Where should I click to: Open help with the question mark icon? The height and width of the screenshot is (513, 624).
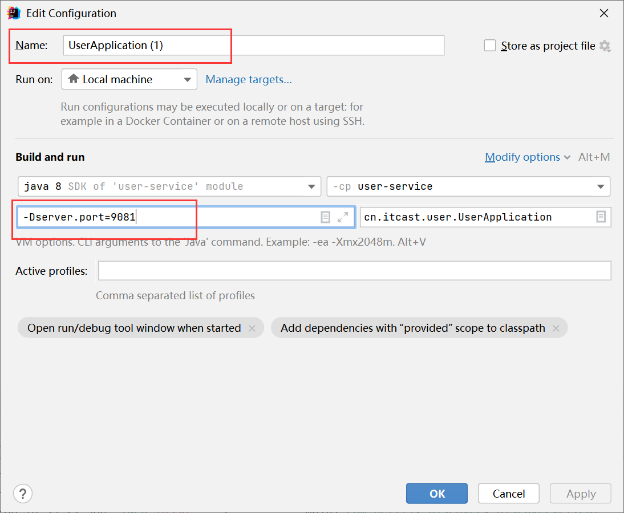pos(23,494)
